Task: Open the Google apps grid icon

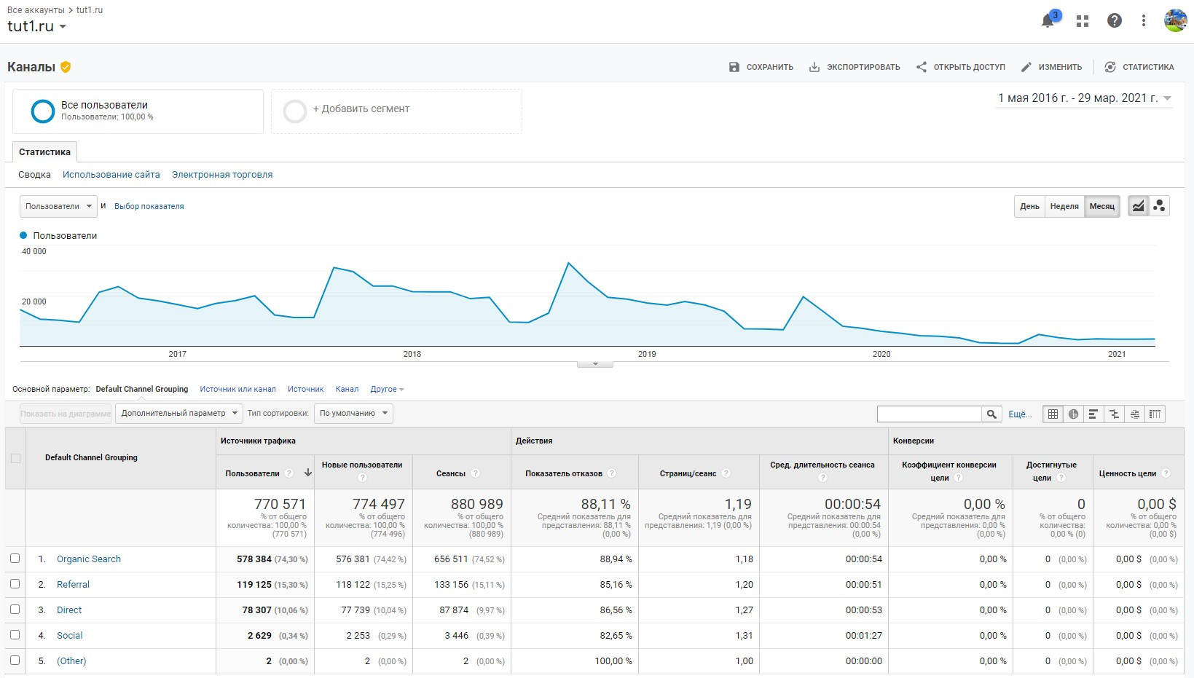Action: point(1083,21)
